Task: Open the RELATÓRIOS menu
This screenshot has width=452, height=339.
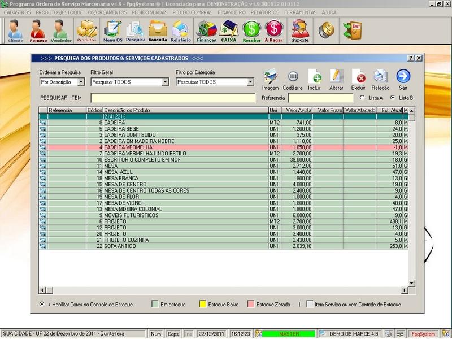Action: click(x=264, y=12)
